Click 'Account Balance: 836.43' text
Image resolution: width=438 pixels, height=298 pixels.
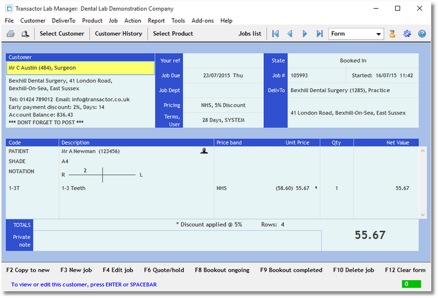41,114
